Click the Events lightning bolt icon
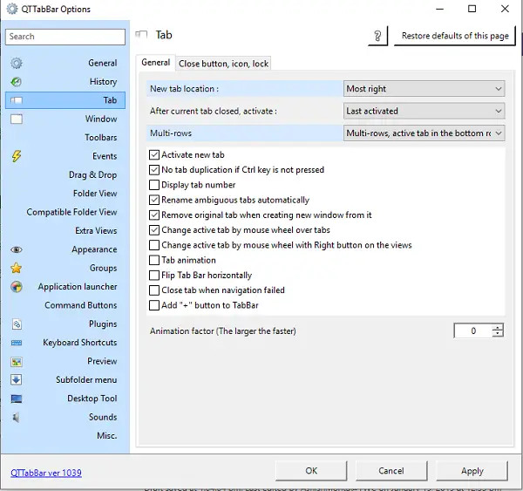The height and width of the screenshot is (491, 523). coord(17,156)
